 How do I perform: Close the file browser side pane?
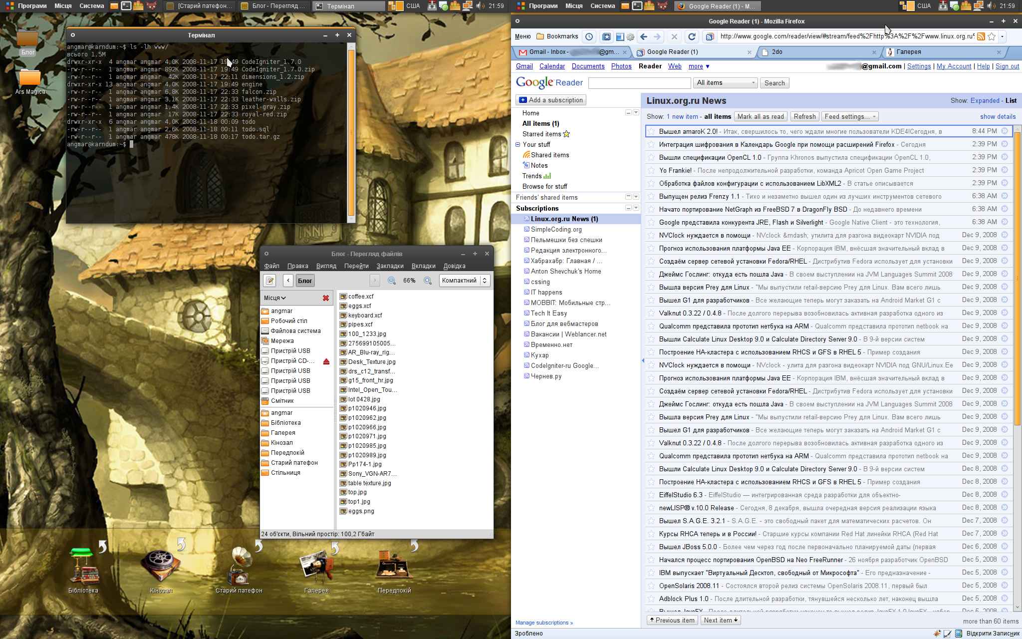[x=326, y=298]
